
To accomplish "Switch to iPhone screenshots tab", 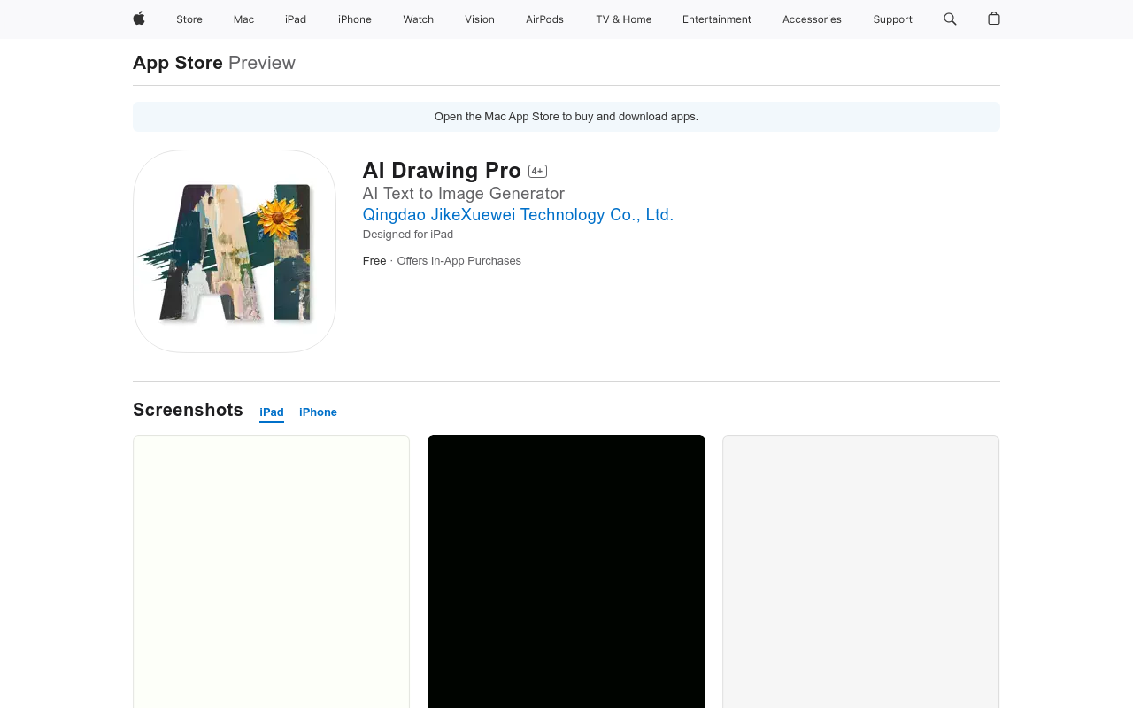I will pos(318,412).
